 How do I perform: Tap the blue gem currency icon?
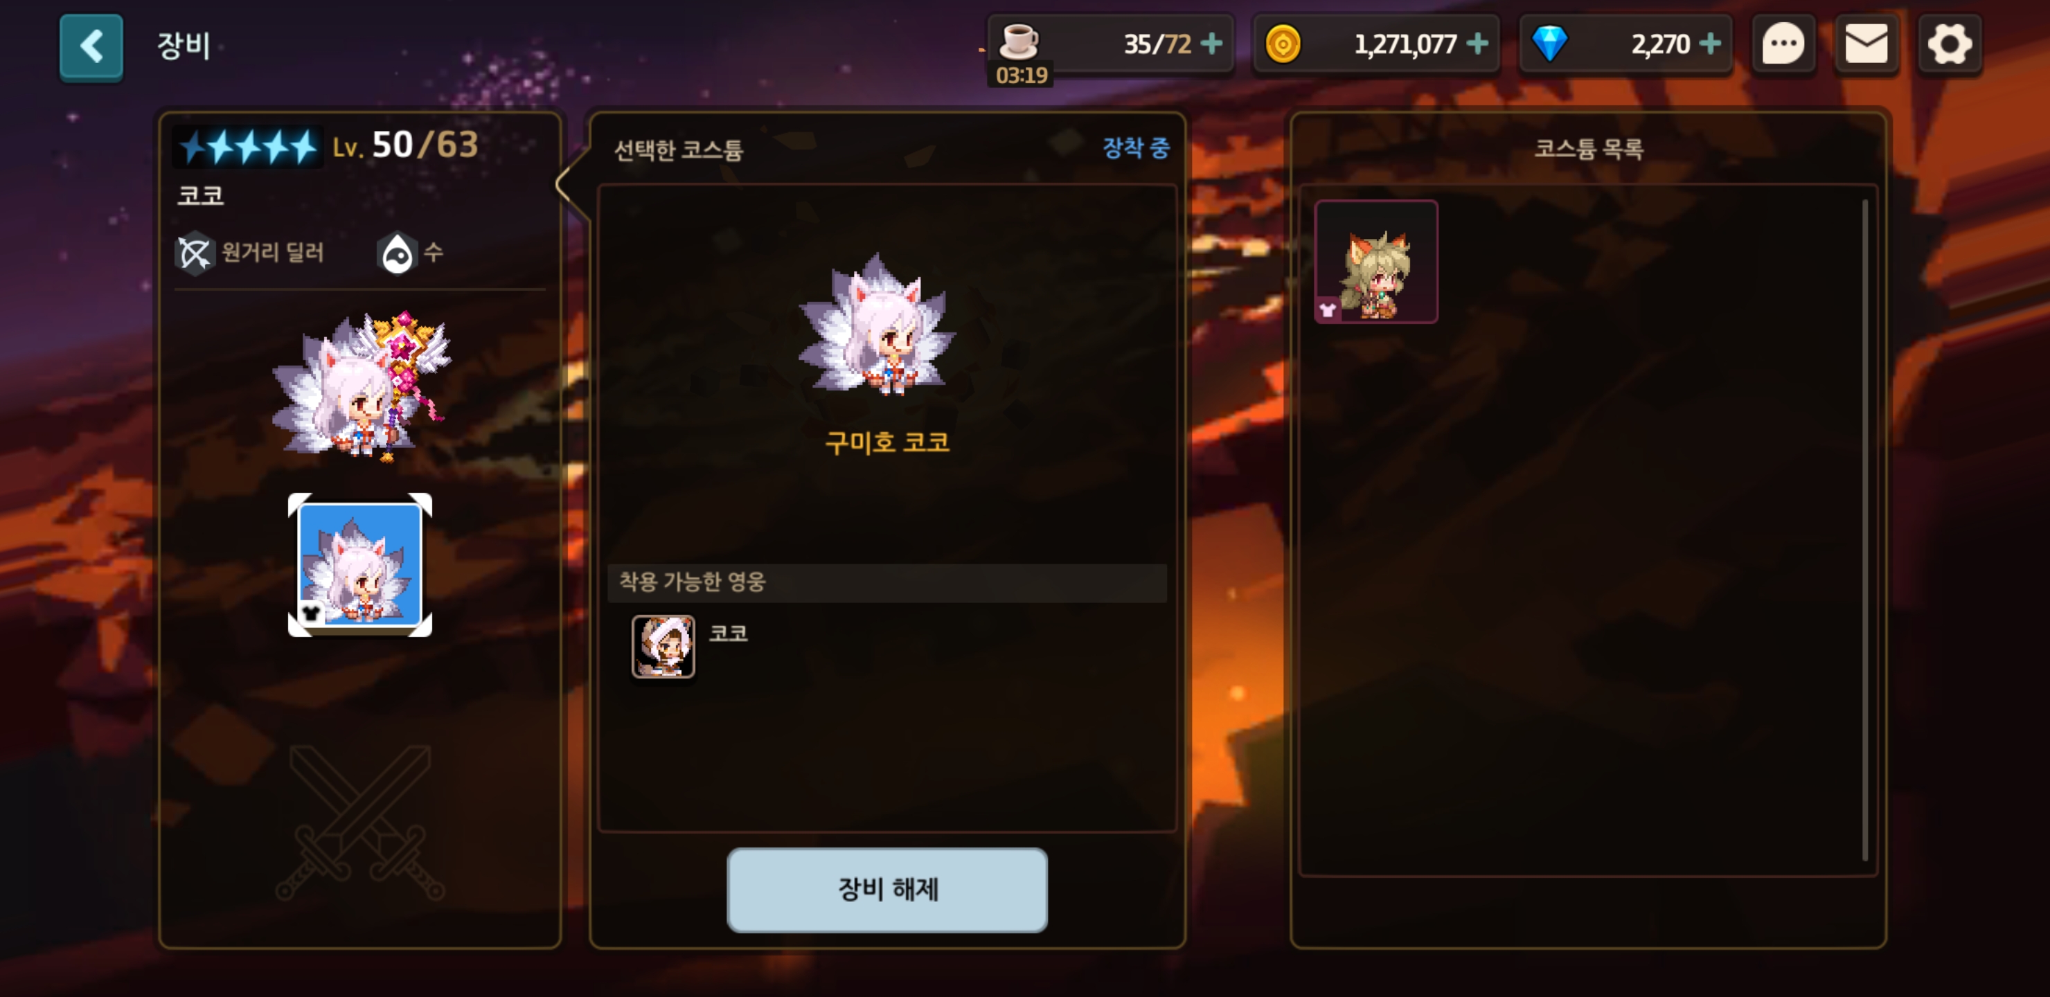(x=1549, y=44)
